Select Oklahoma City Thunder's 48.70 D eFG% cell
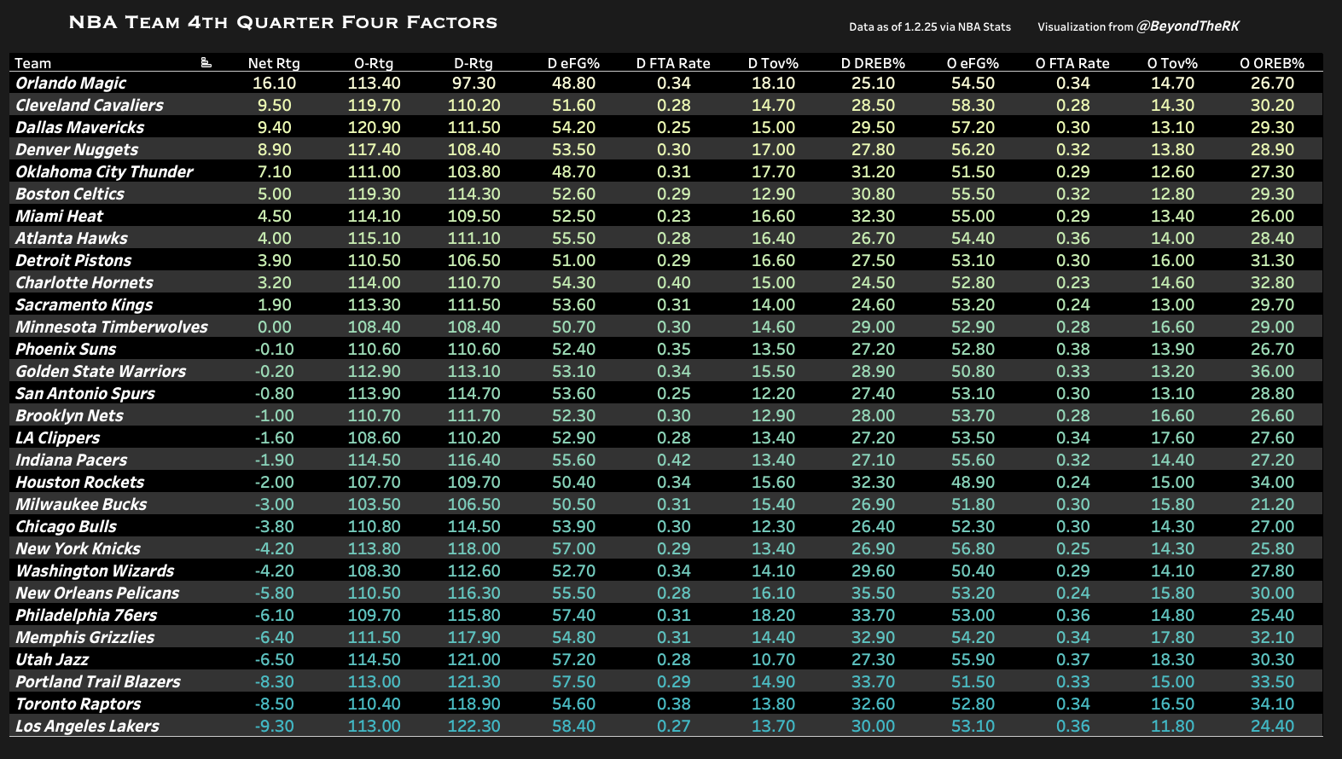The image size is (1342, 759). [573, 171]
